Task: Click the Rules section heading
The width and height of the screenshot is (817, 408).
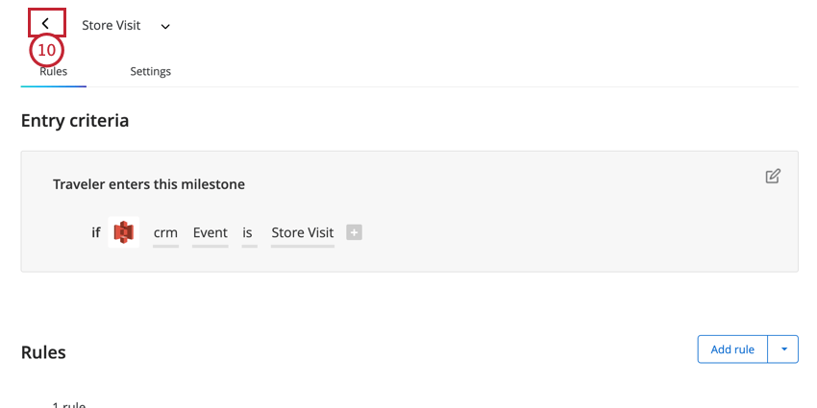Action: tap(43, 352)
